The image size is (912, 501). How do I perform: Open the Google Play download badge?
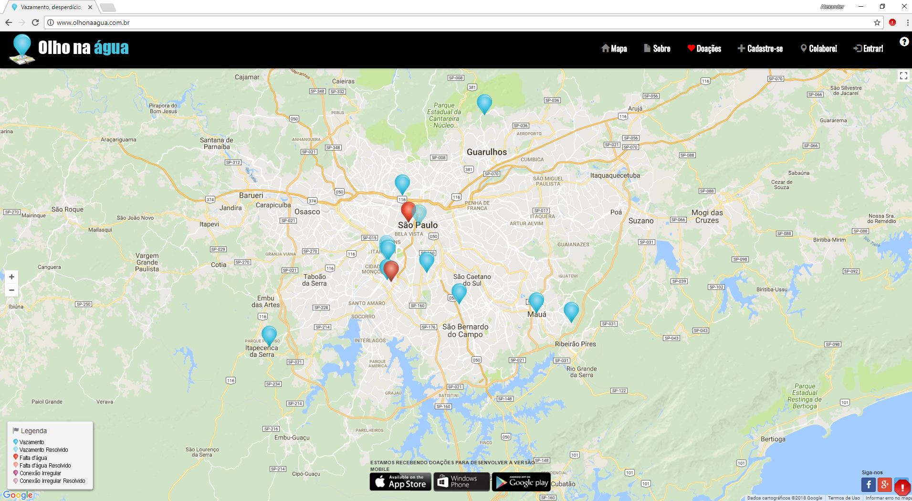521,482
